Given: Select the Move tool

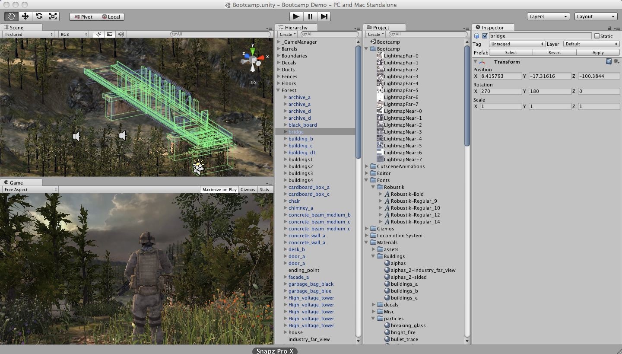Looking at the screenshot, I should [x=25, y=16].
